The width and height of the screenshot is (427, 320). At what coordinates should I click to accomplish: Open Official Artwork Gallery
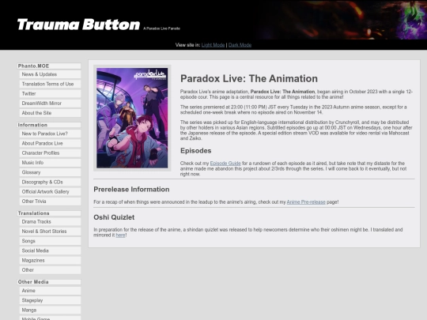tap(50, 191)
